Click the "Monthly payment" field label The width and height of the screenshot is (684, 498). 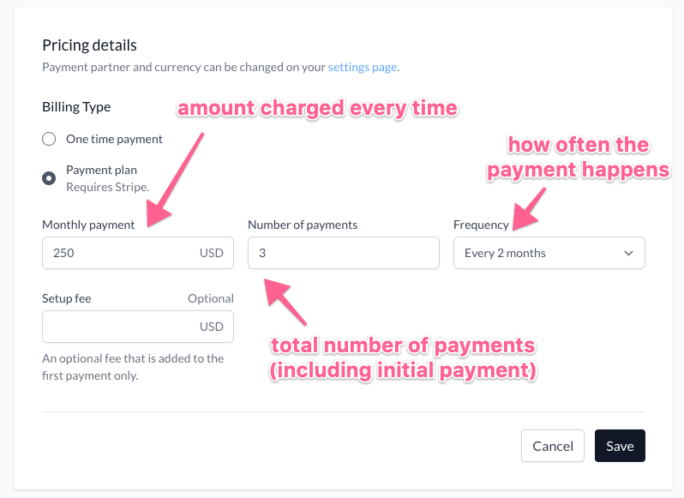click(88, 225)
